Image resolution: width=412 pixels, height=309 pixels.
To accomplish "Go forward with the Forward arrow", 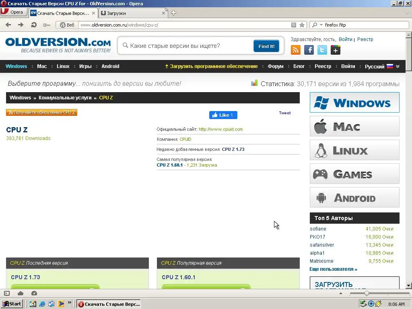I will pos(21,25).
